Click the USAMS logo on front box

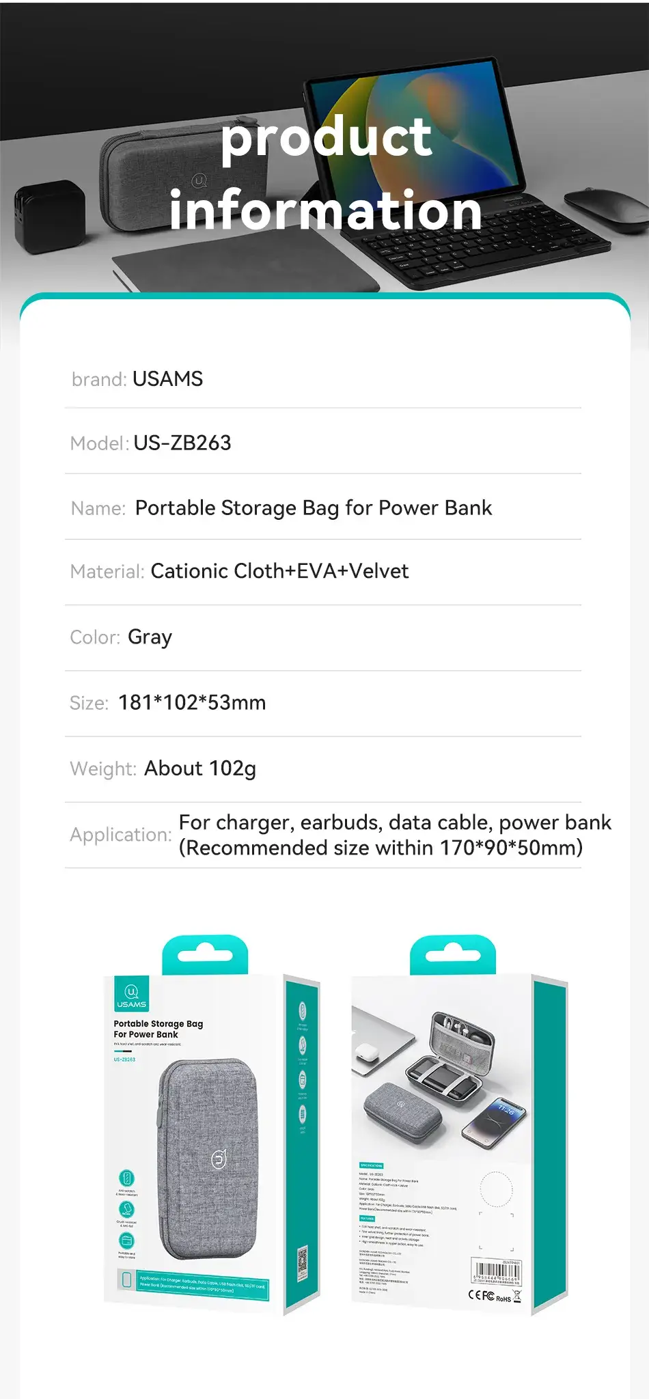131,995
